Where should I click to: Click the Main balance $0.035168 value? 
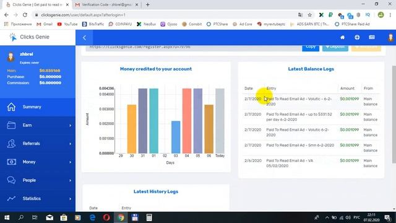tap(49, 71)
